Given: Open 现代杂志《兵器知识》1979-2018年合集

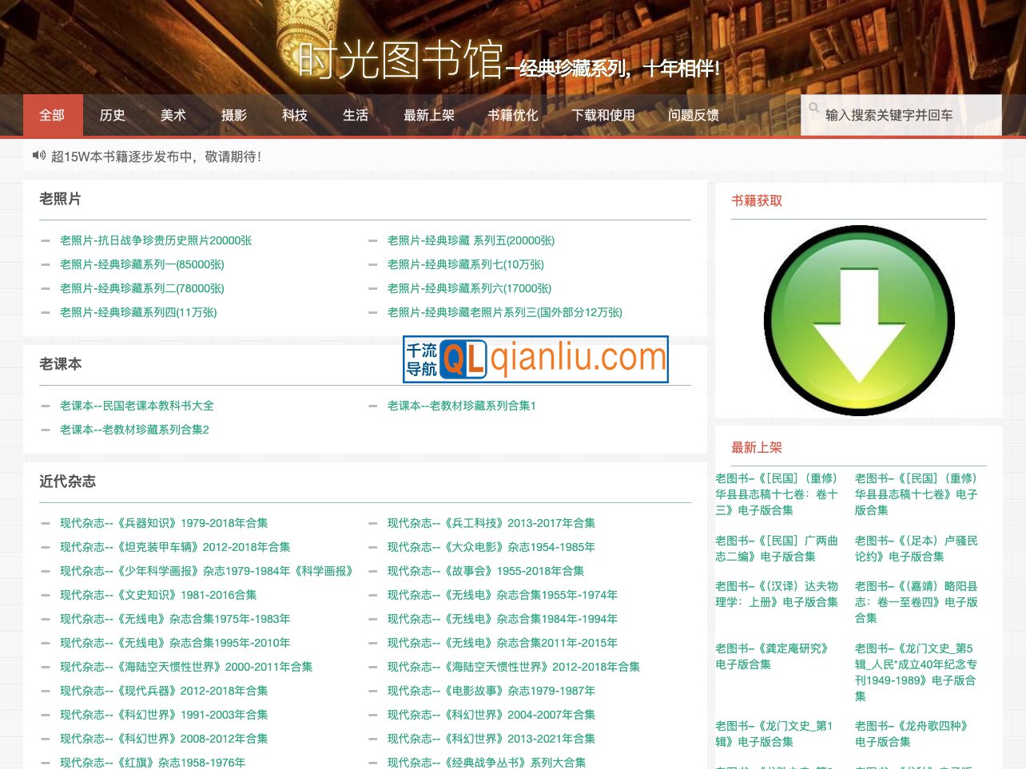Looking at the screenshot, I should (x=164, y=523).
